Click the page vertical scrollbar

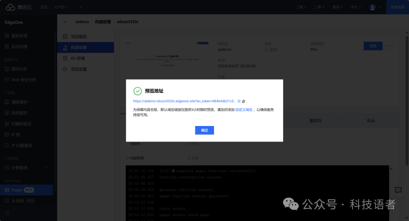[x=407, y=100]
